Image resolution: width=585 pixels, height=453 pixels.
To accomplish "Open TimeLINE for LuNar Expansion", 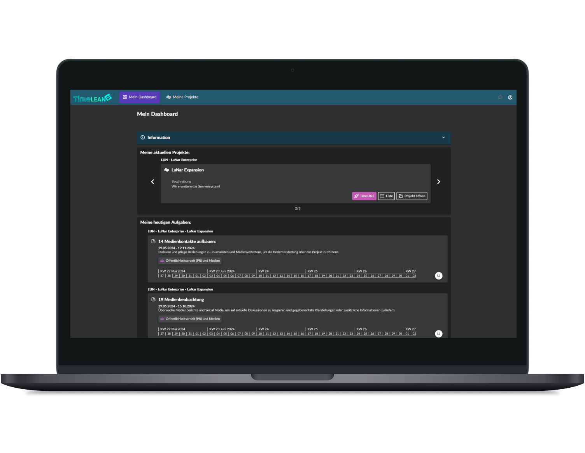I will [x=364, y=196].
